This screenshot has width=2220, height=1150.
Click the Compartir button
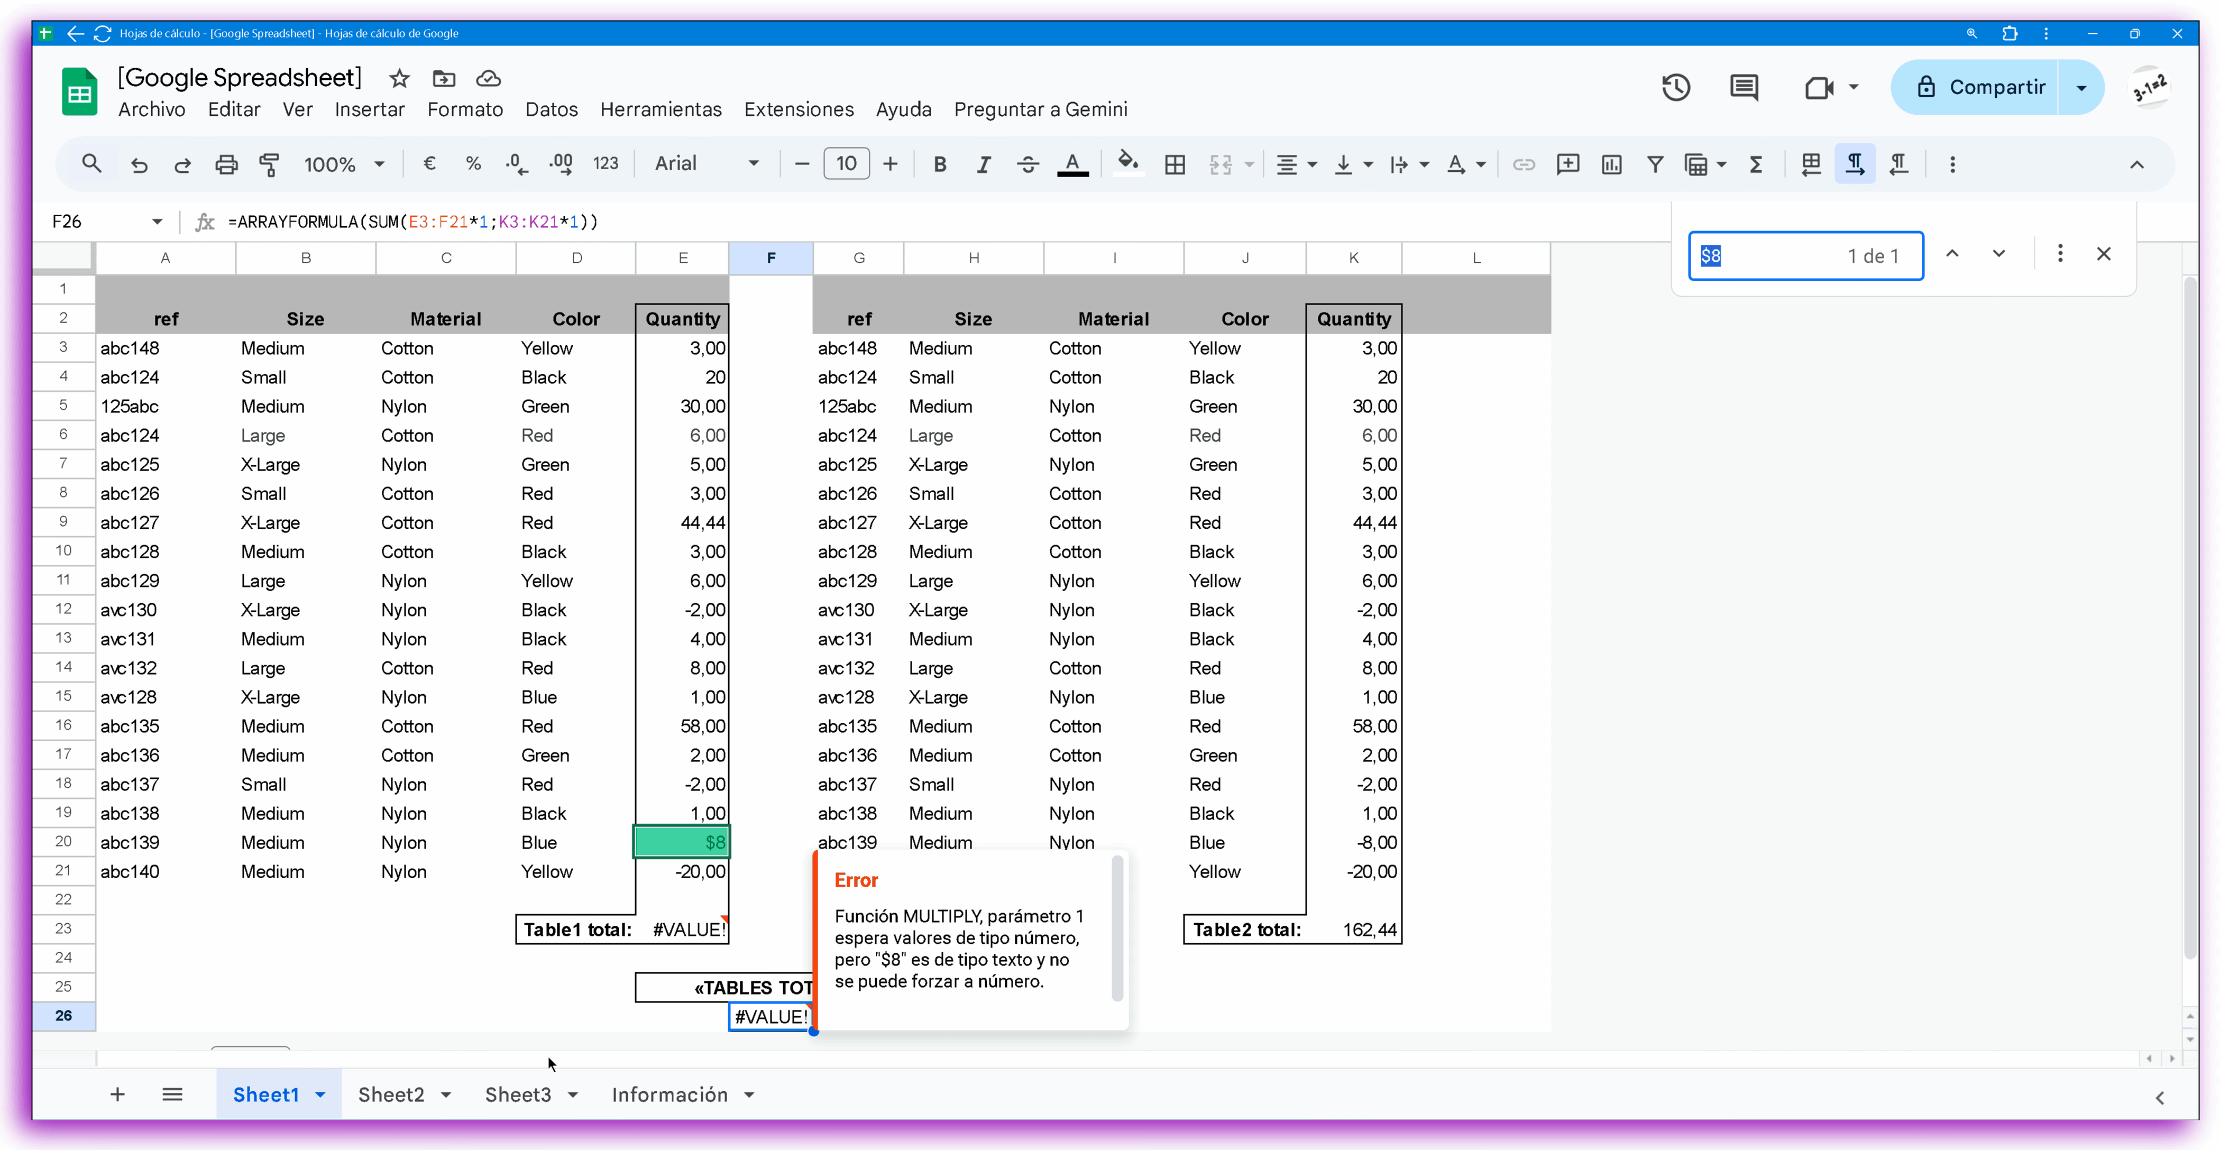[1980, 87]
